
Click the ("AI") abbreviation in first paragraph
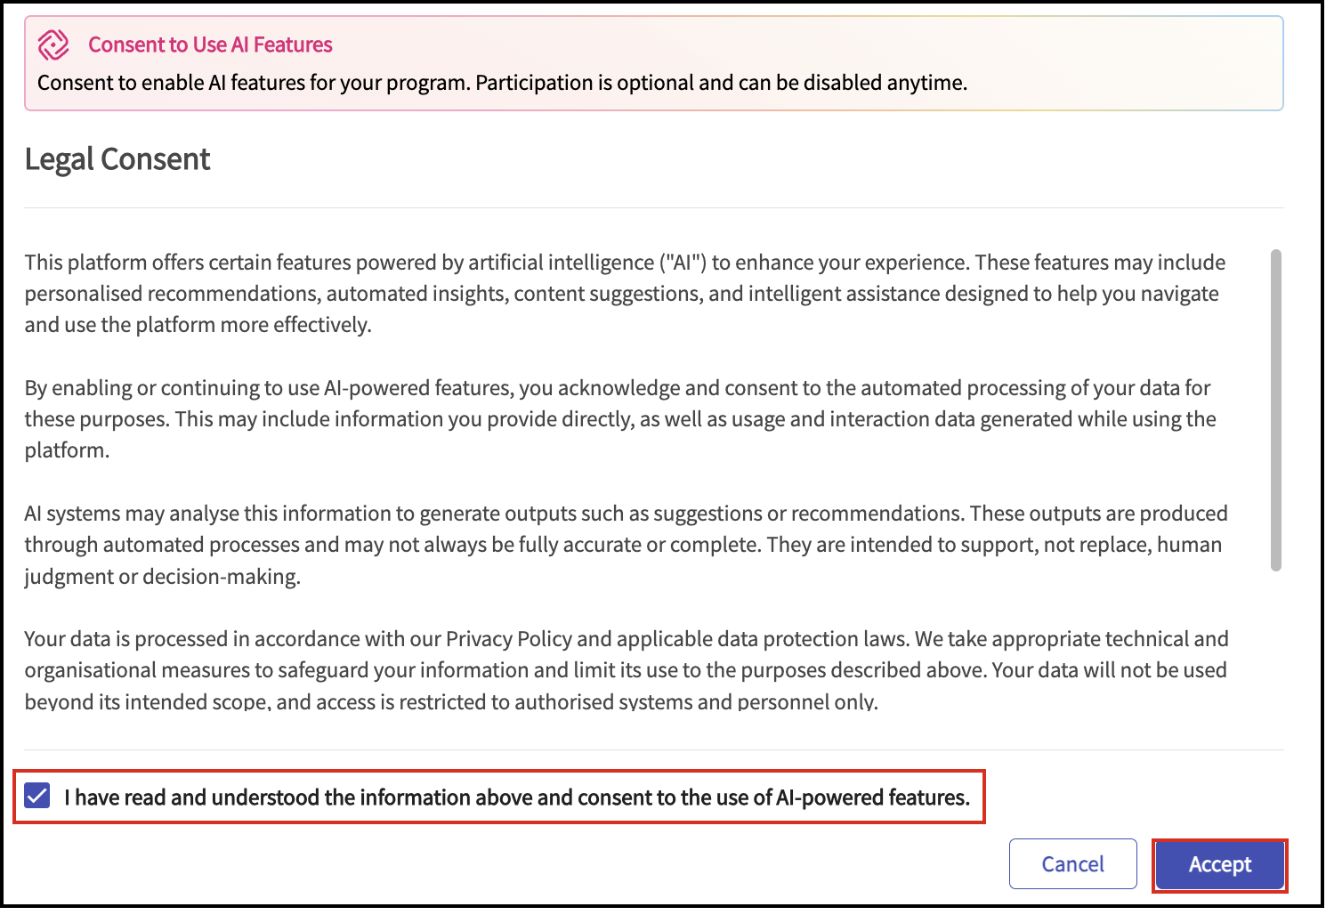point(683,263)
